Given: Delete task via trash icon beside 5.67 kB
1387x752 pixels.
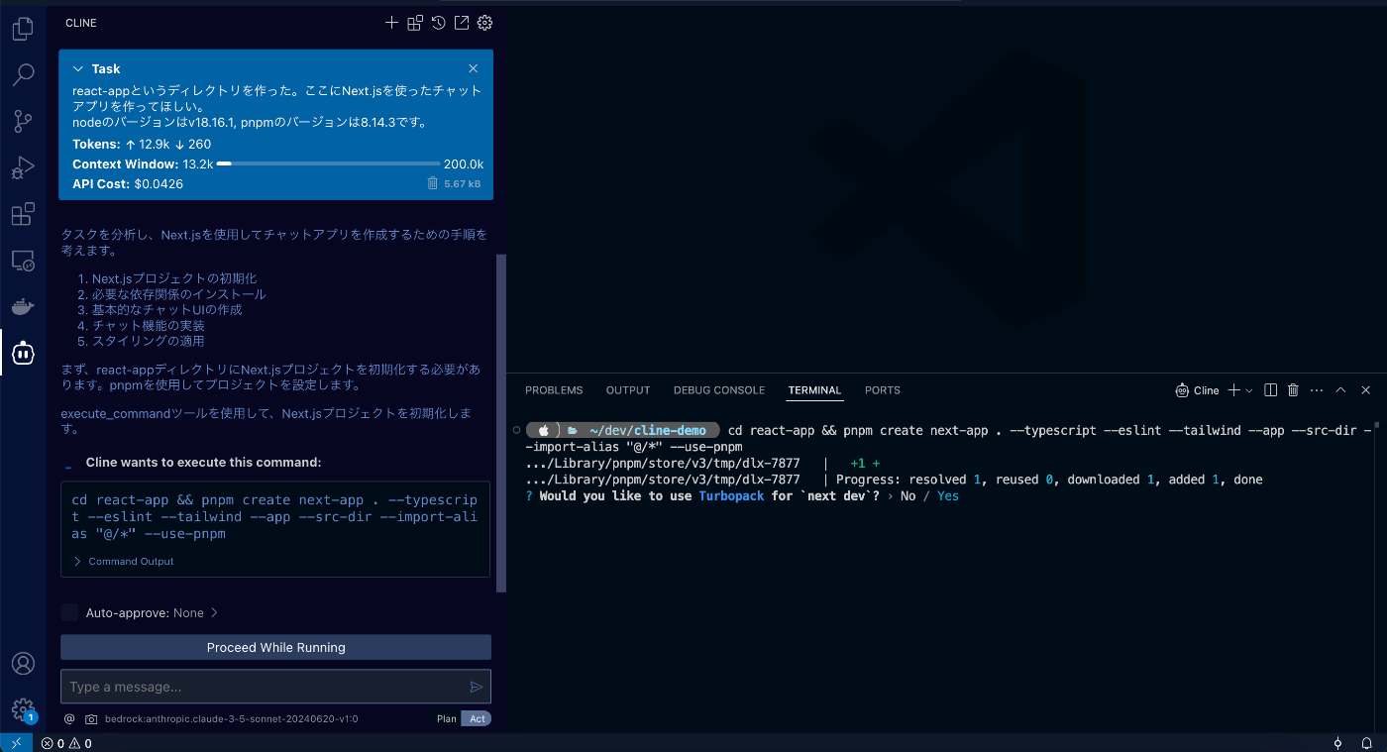Looking at the screenshot, I should [432, 183].
